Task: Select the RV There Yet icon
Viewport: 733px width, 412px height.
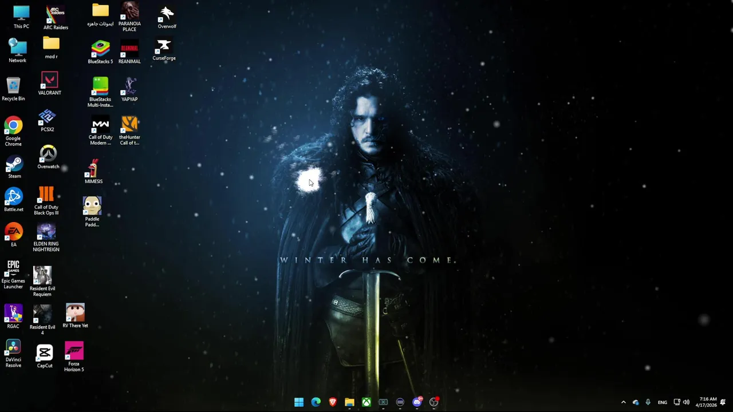Action: click(x=75, y=316)
